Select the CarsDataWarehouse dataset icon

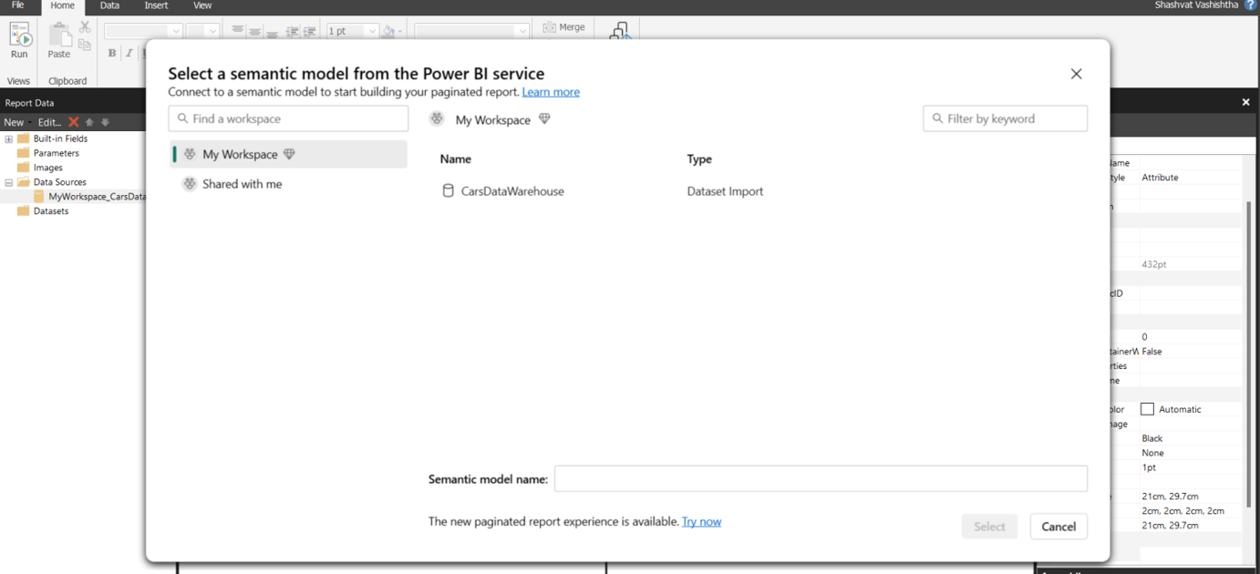coord(448,190)
